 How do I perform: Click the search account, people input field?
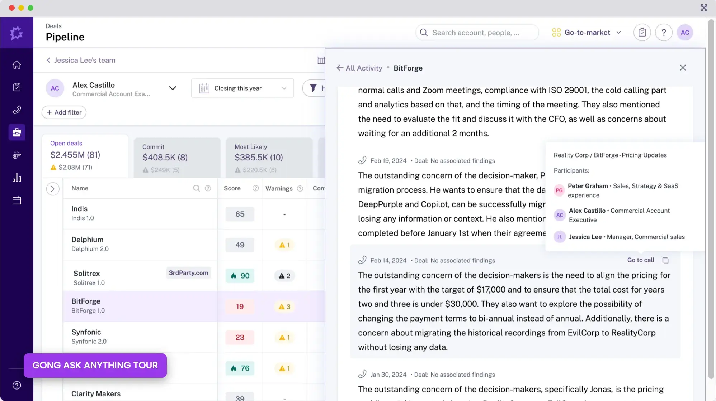click(x=477, y=33)
